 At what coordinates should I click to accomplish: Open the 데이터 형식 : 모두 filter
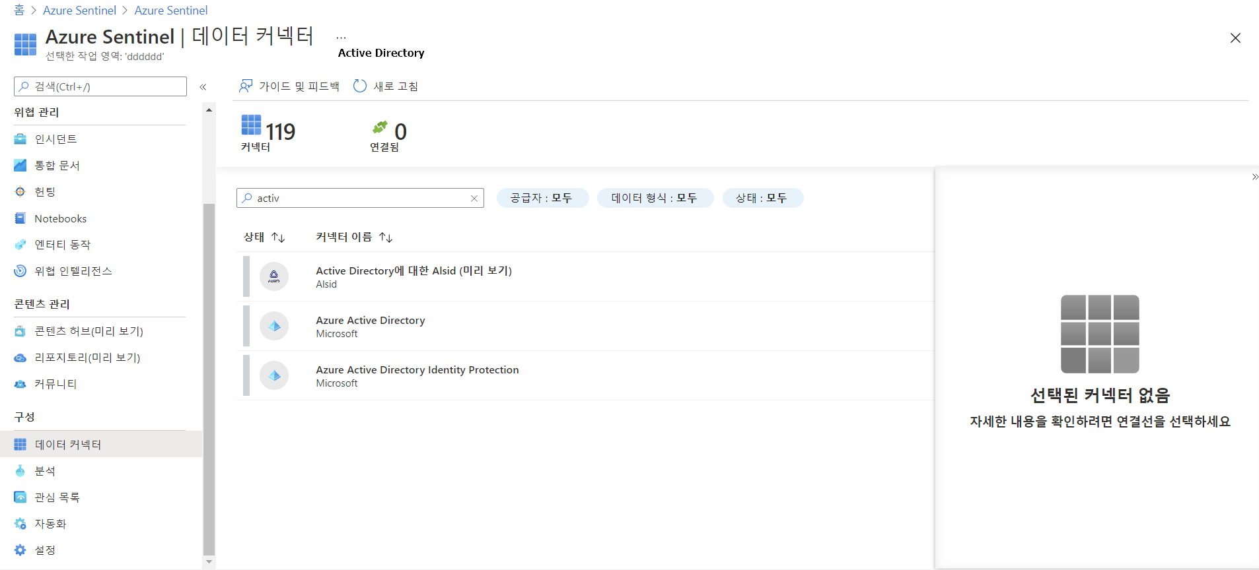click(655, 198)
